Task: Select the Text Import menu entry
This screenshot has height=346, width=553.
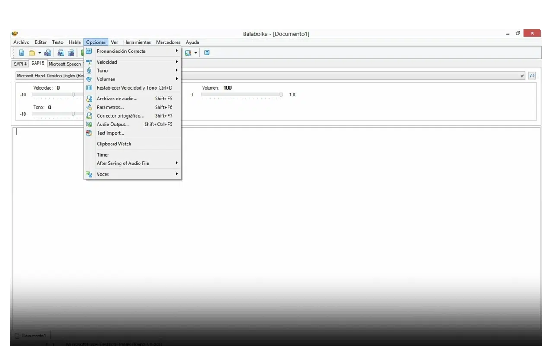Action: [x=133, y=133]
